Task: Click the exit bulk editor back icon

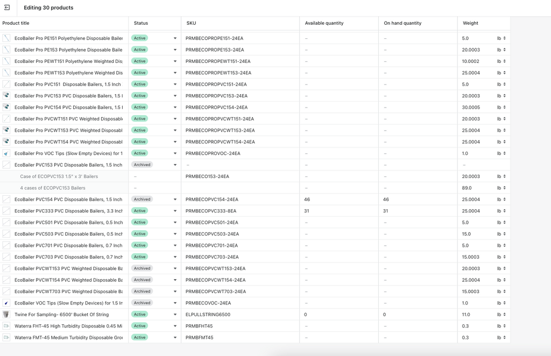Action: 7,8
